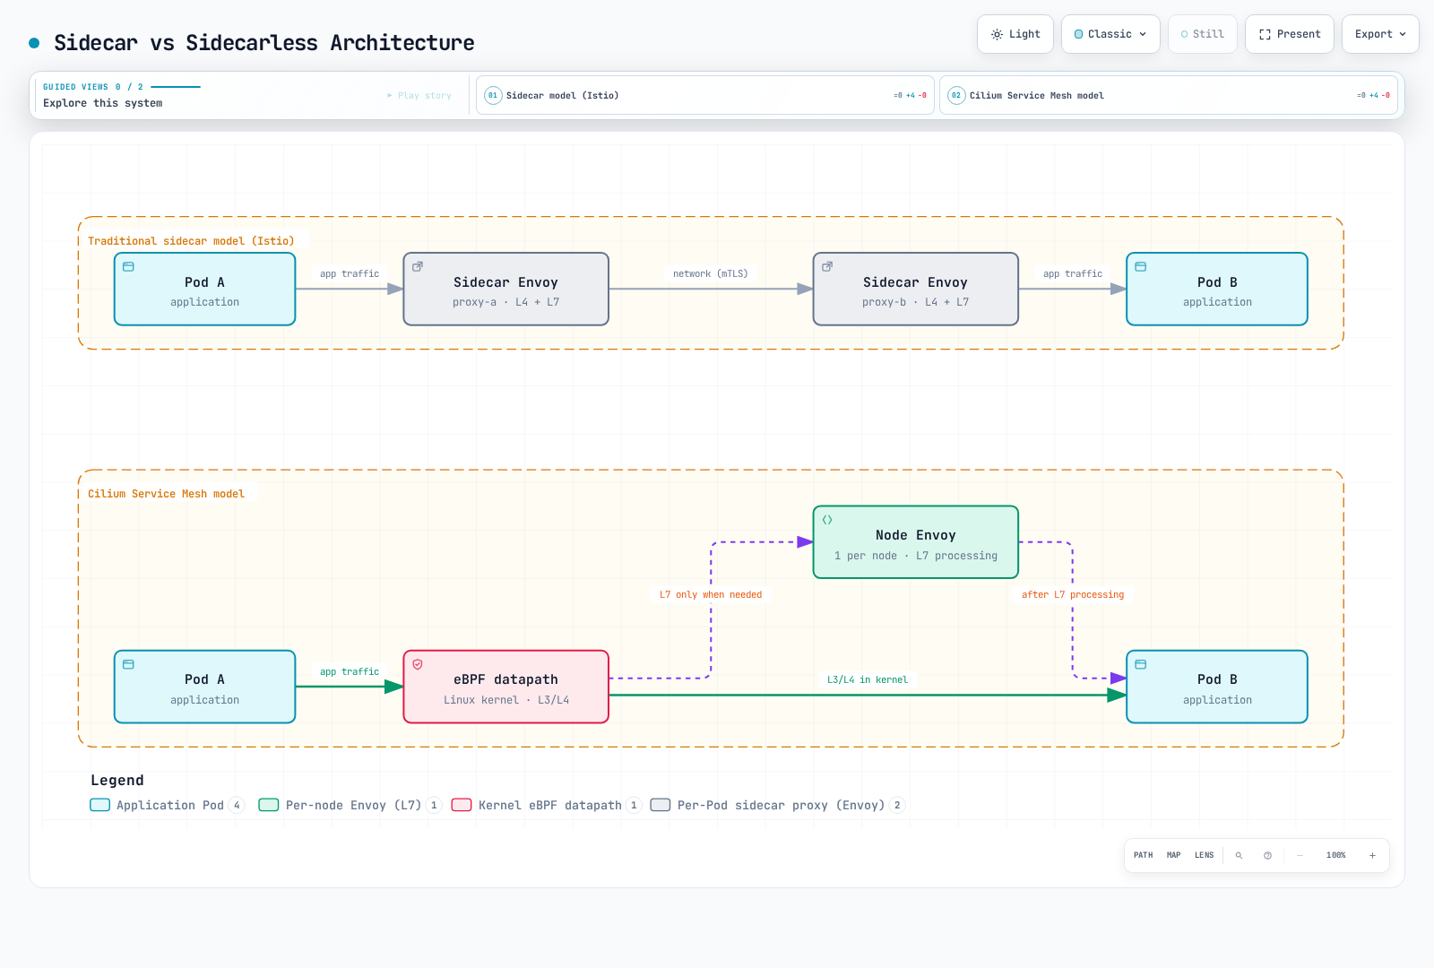Screen dimensions: 1434x968
Task: Reset zoom via the 100% label
Action: pyautogui.click(x=1335, y=855)
